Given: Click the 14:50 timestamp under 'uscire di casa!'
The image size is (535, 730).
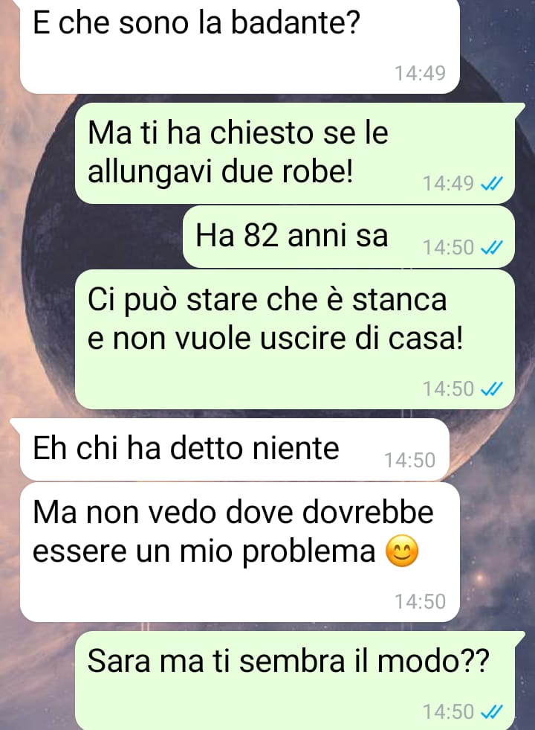Looking at the screenshot, I should point(448,388).
